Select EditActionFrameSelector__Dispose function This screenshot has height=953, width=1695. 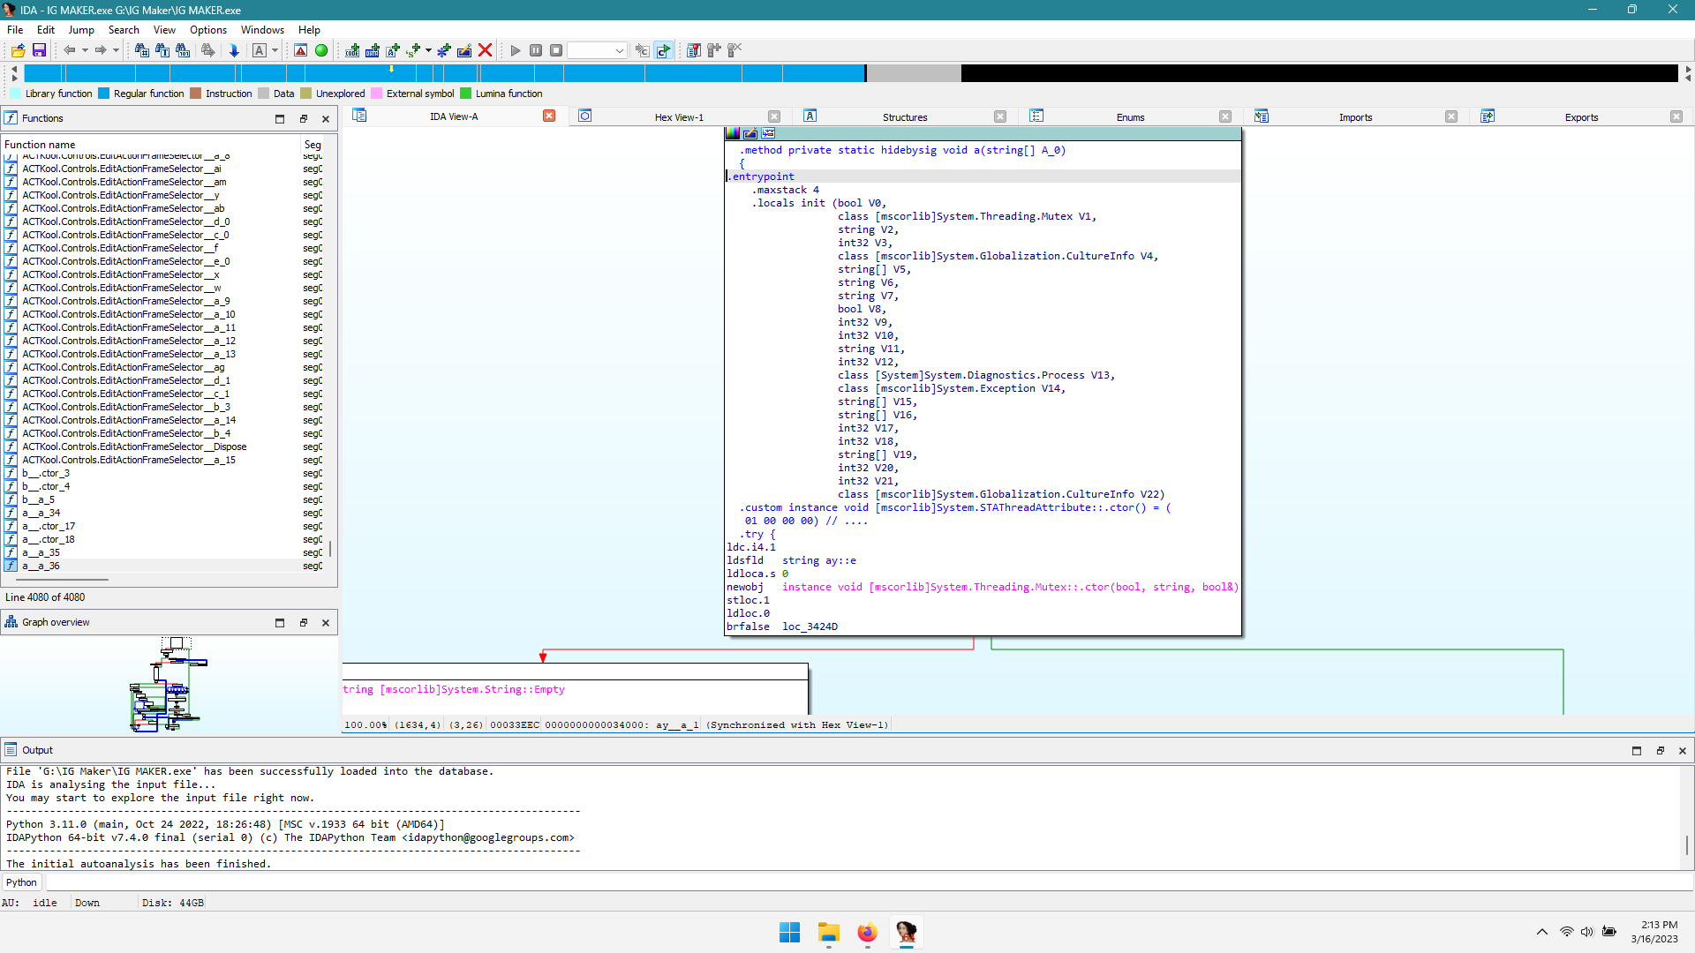pos(163,446)
